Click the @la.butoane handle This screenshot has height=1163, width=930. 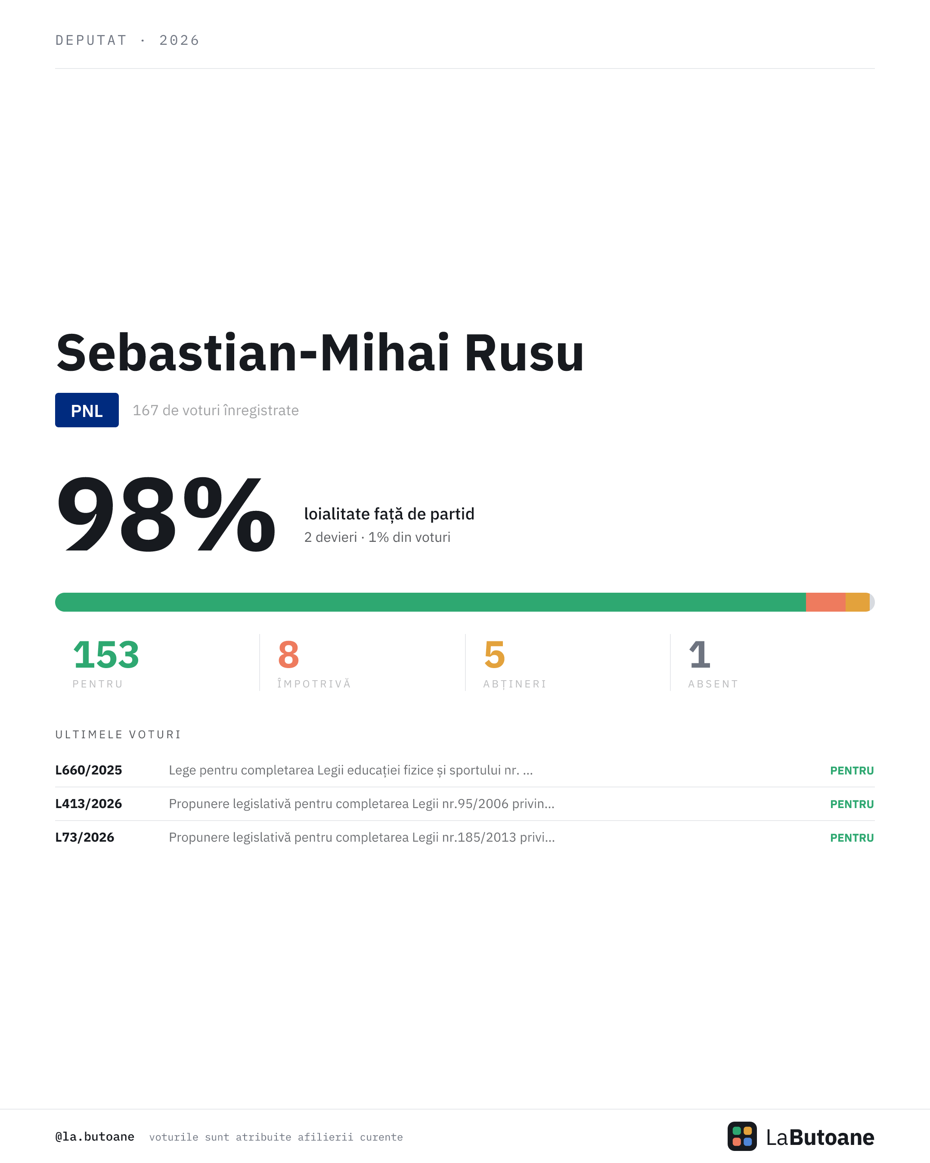pos(95,1137)
